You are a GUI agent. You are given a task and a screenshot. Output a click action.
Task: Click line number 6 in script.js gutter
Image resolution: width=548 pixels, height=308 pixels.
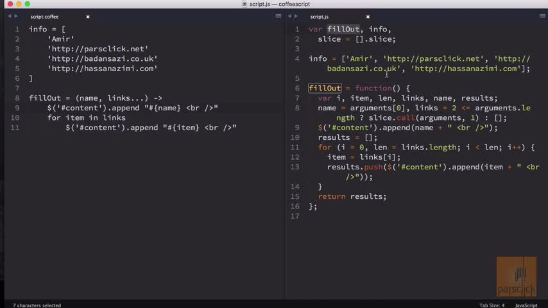[297, 89]
